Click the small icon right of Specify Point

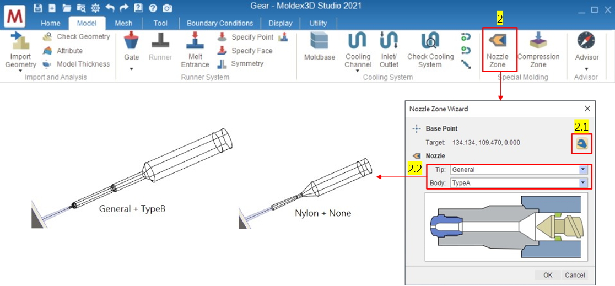coord(283,37)
